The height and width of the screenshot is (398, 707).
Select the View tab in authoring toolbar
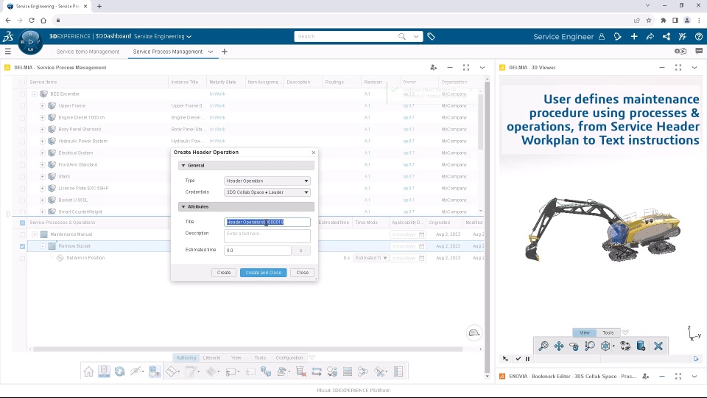pyautogui.click(x=236, y=358)
